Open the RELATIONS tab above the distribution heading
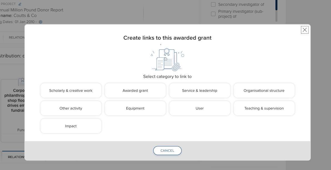This screenshot has width=331, height=170. click(16, 37)
